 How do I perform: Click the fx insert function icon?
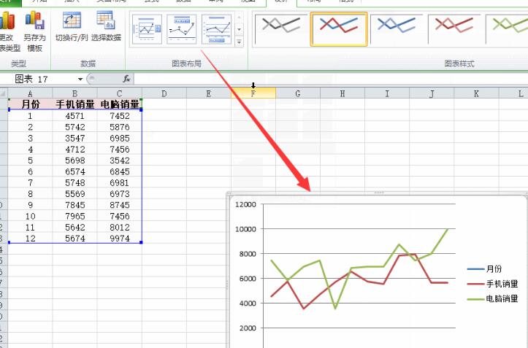pyautogui.click(x=126, y=79)
